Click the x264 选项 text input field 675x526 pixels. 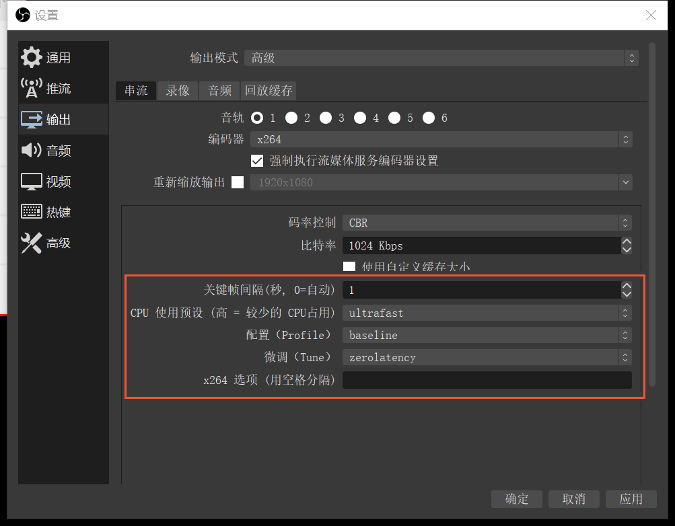click(x=487, y=380)
